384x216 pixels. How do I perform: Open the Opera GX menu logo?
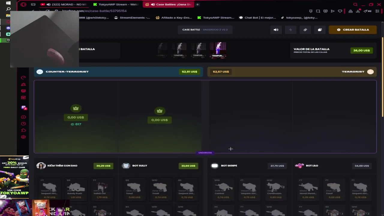point(23,4)
